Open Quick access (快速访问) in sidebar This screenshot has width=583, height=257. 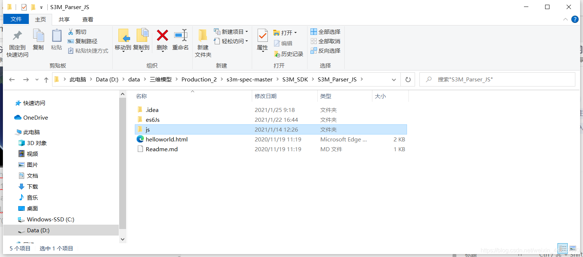[30, 103]
